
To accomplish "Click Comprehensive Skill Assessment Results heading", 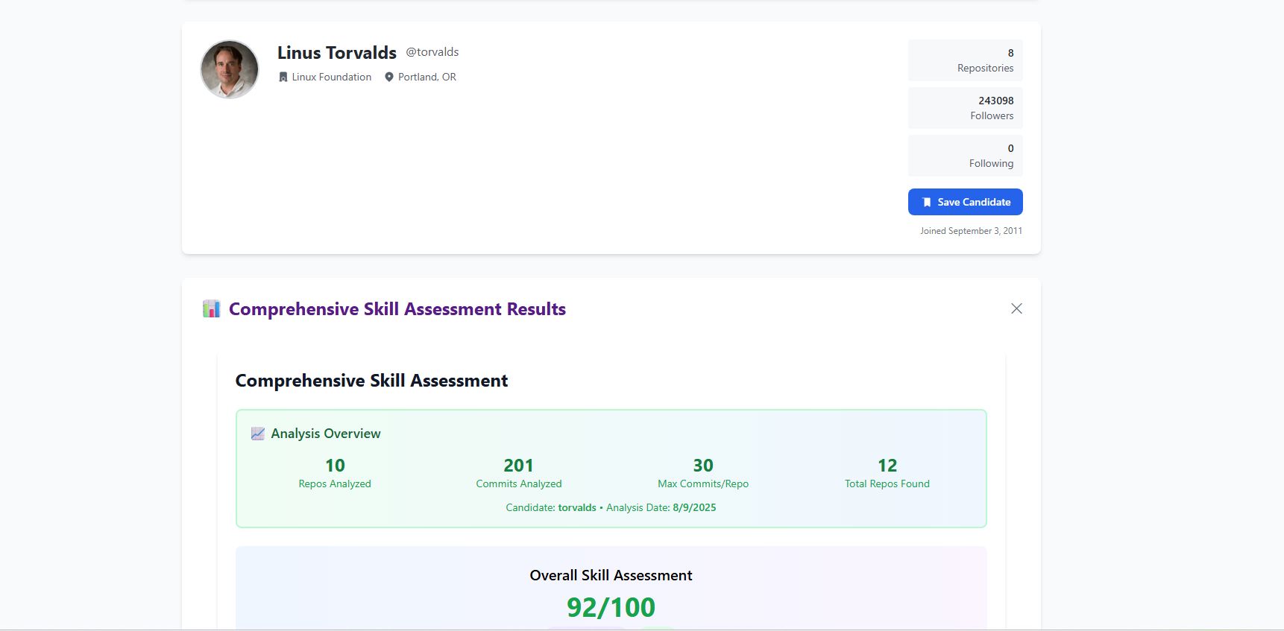I will click(x=397, y=308).
